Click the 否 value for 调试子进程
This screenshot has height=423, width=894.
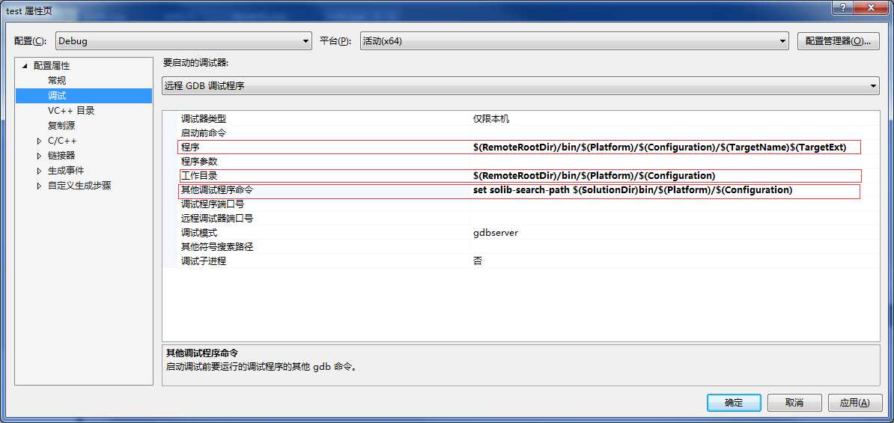tap(478, 261)
